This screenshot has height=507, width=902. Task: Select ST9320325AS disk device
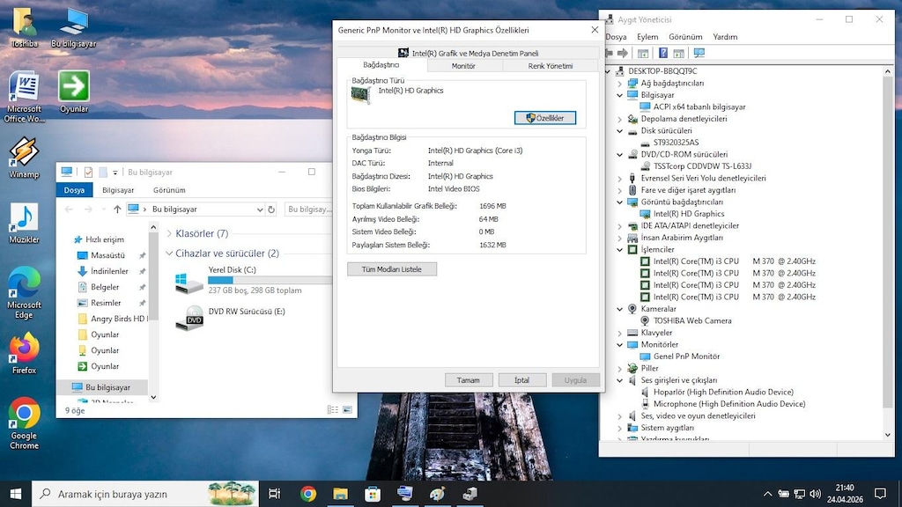tap(676, 143)
